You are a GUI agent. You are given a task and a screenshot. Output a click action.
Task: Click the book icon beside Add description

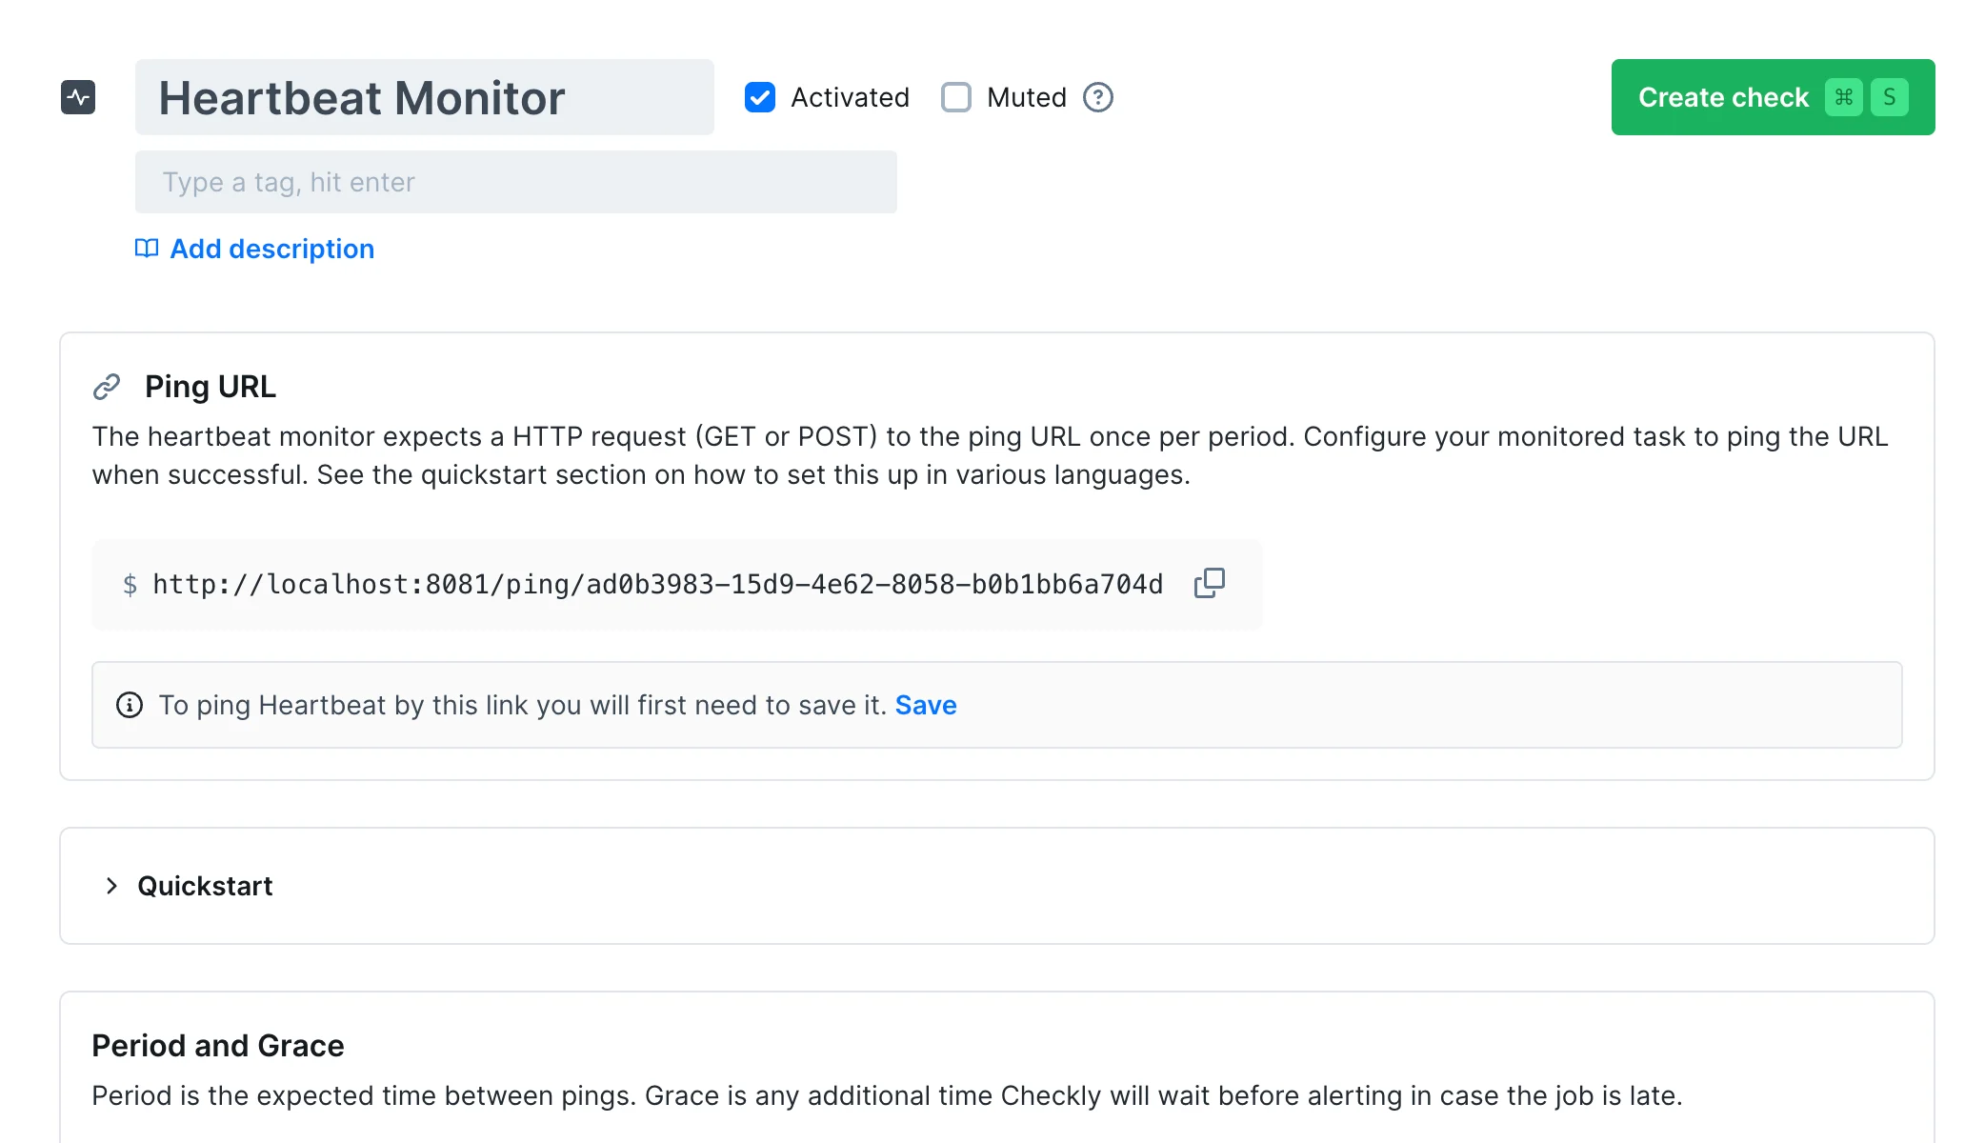point(147,249)
